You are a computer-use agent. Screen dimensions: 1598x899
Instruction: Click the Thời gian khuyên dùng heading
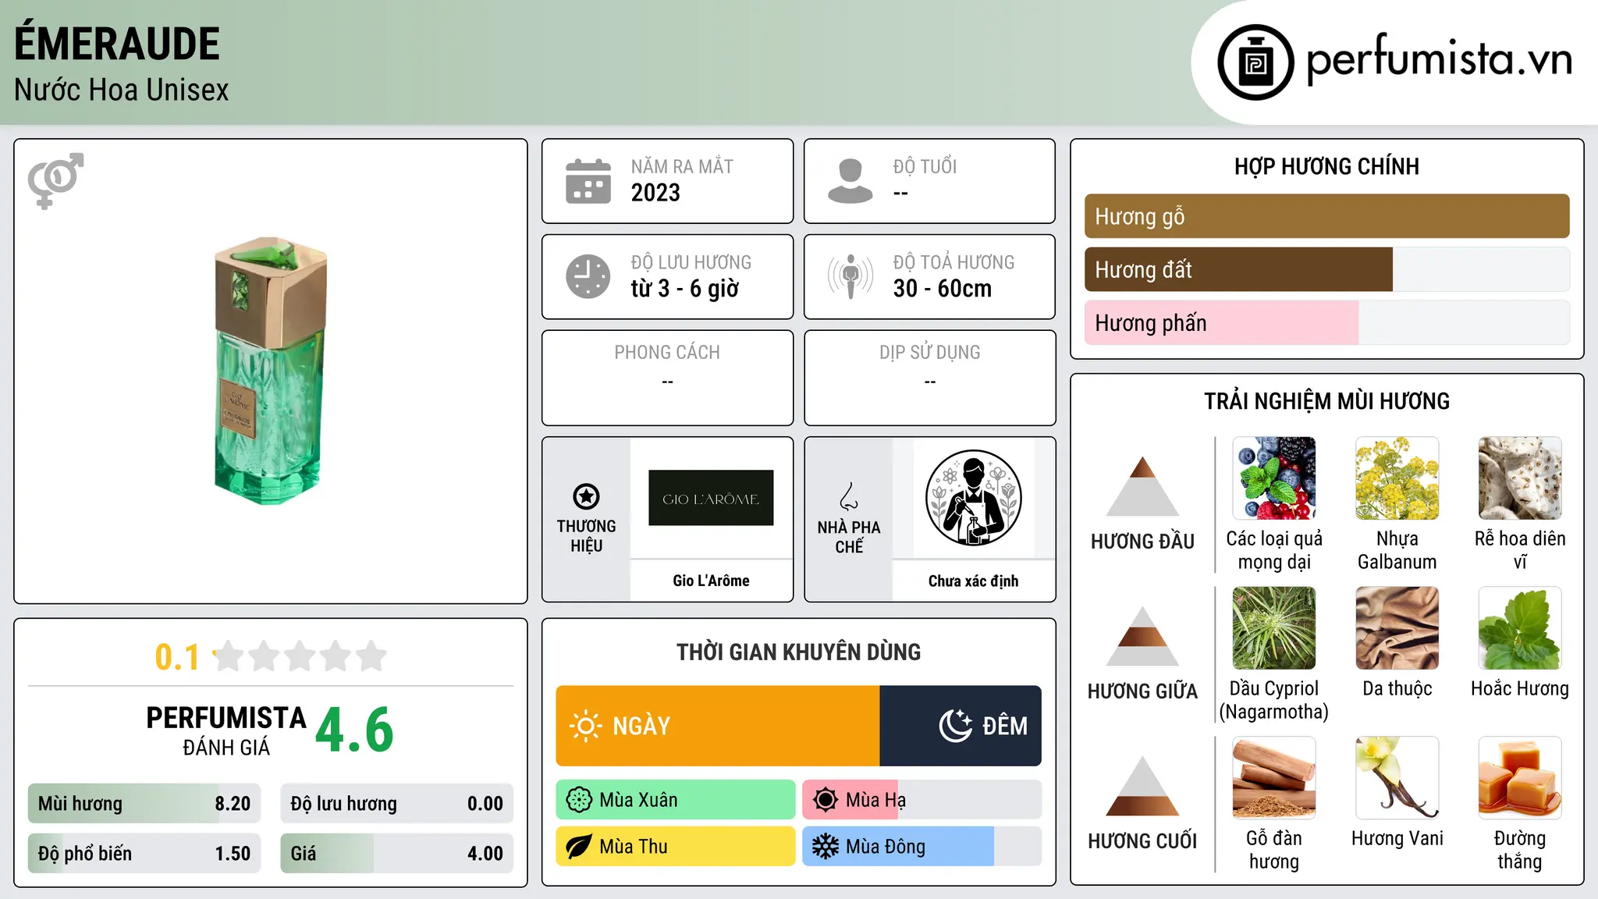[x=798, y=652]
